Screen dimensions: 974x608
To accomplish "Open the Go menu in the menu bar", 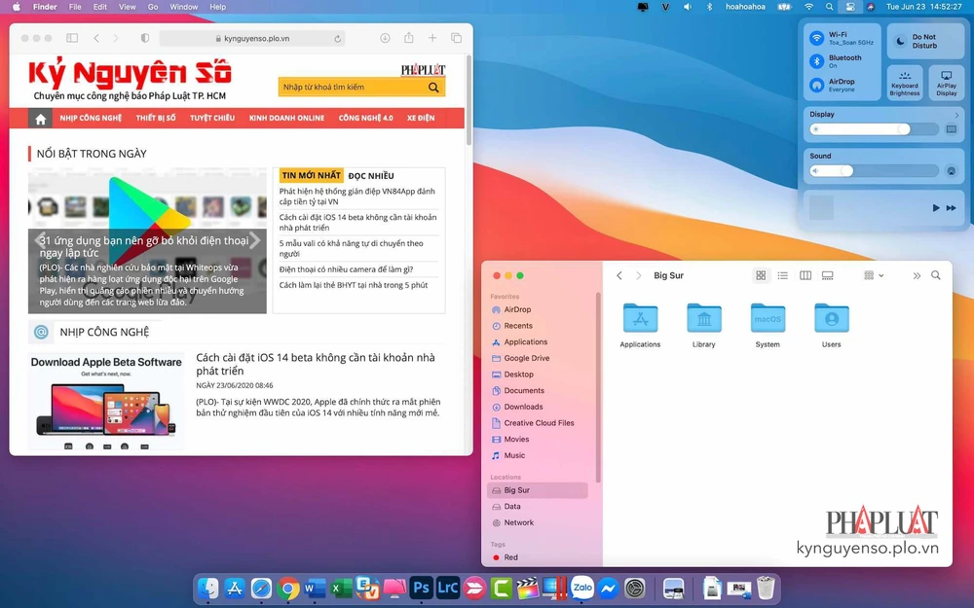I will (x=154, y=7).
